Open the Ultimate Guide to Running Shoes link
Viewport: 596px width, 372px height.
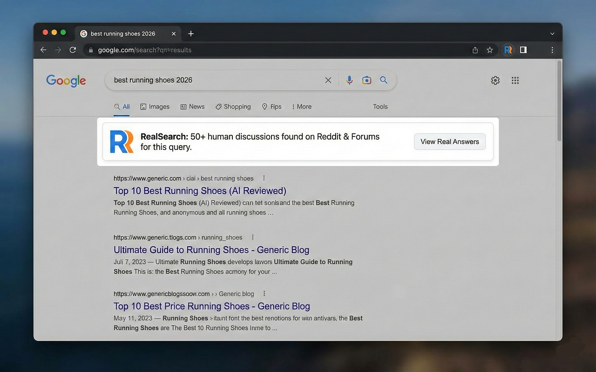[x=211, y=250]
